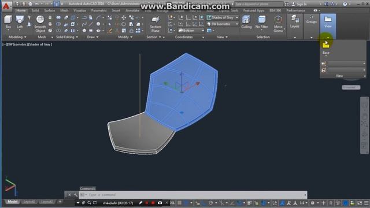Open the Groups panel button
This screenshot has height=208, width=370.
pyautogui.click(x=311, y=20)
